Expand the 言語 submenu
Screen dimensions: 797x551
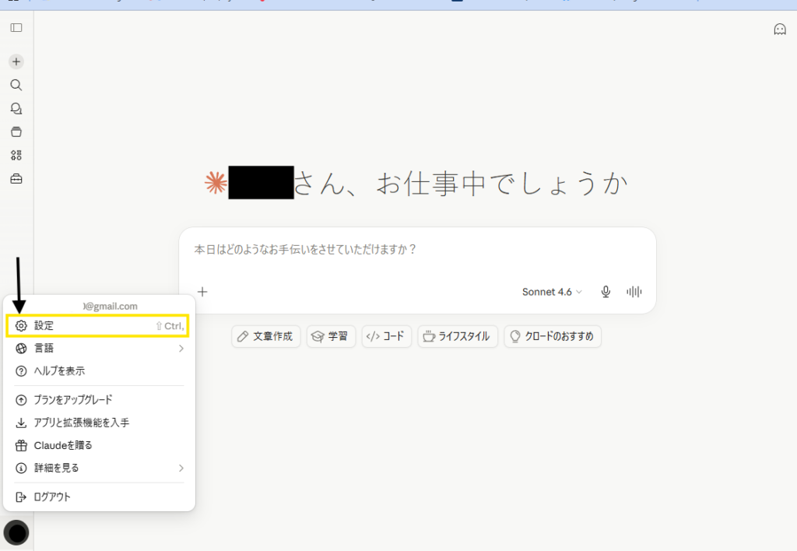pyautogui.click(x=99, y=348)
